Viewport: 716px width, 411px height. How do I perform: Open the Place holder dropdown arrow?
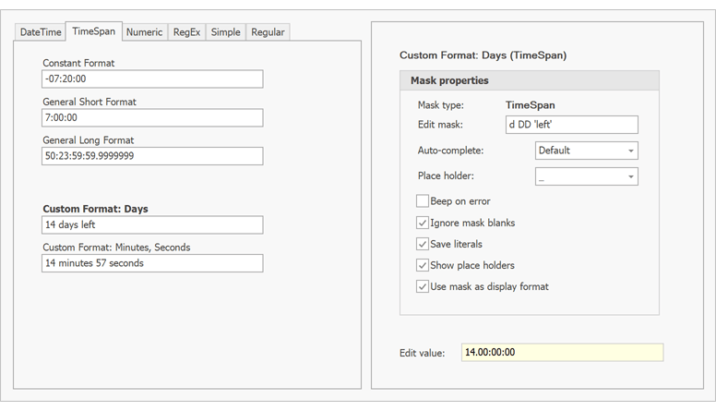click(x=631, y=176)
